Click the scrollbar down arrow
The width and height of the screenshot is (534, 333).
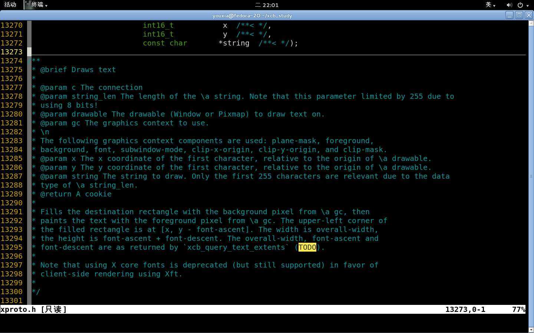pos(531,329)
